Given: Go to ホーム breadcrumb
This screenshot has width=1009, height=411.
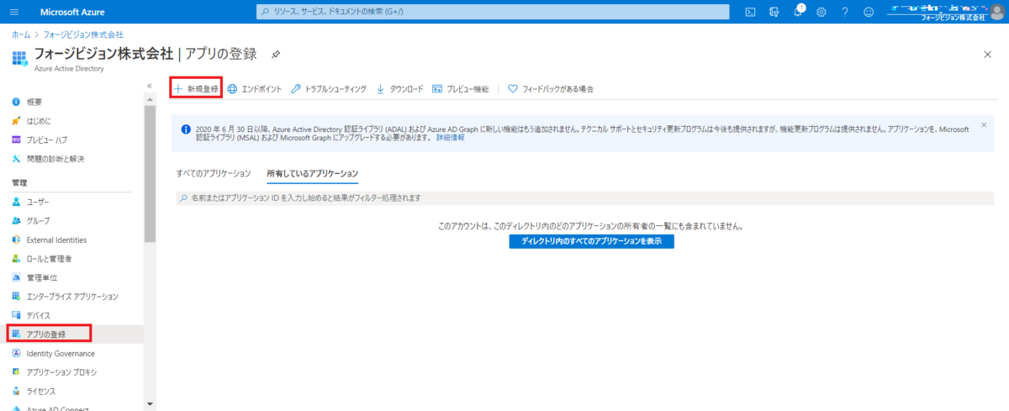Looking at the screenshot, I should 20,34.
